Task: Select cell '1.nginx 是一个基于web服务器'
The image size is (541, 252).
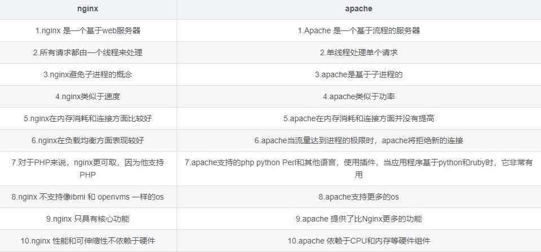Action: (x=88, y=30)
